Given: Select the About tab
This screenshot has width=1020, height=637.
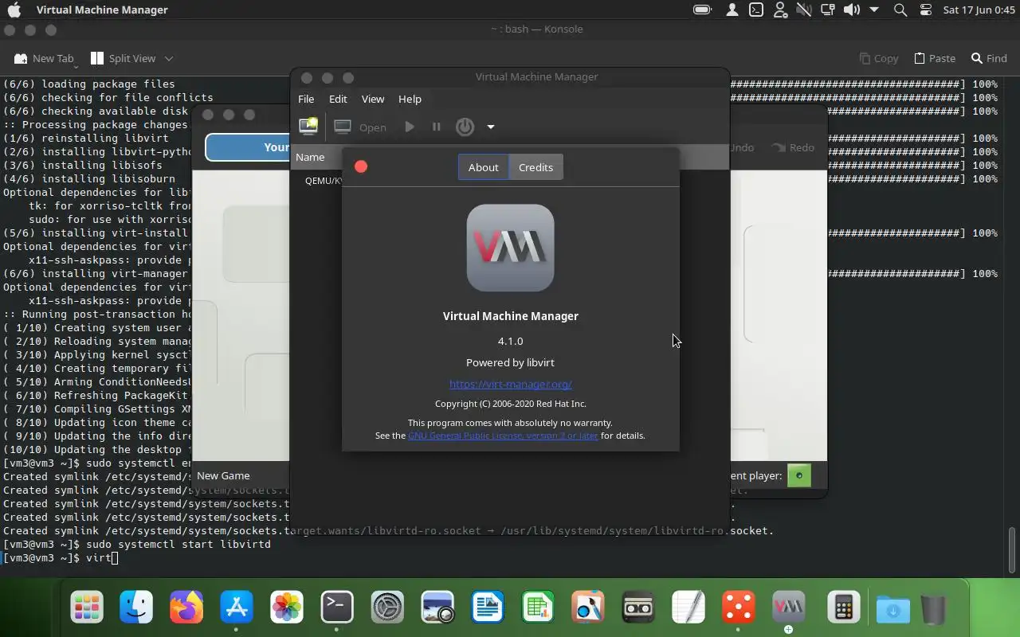Looking at the screenshot, I should (483, 167).
